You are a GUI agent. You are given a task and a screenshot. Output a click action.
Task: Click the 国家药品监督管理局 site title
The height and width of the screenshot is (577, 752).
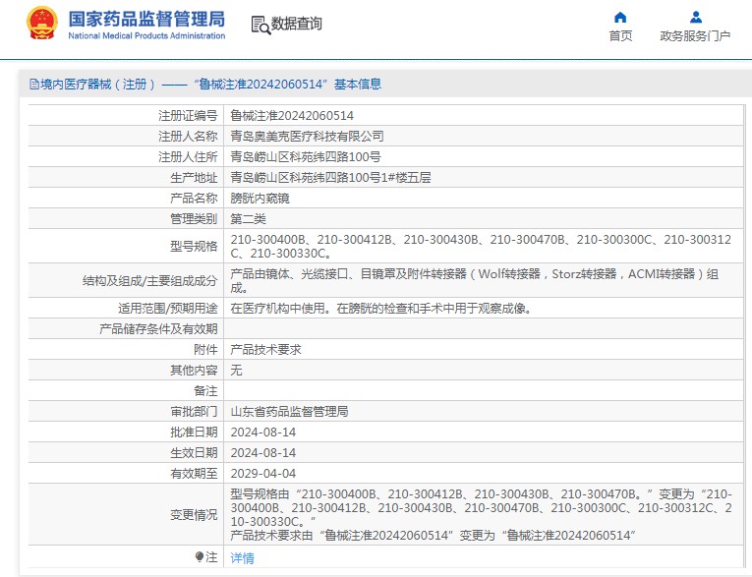click(x=146, y=19)
